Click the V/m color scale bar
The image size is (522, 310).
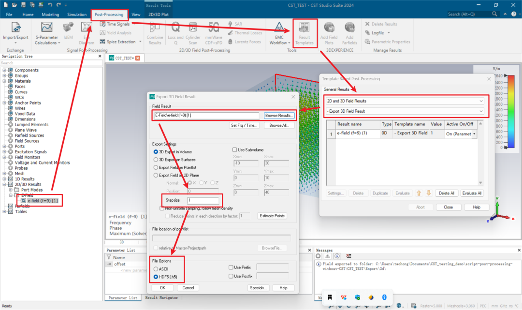coord(511,112)
